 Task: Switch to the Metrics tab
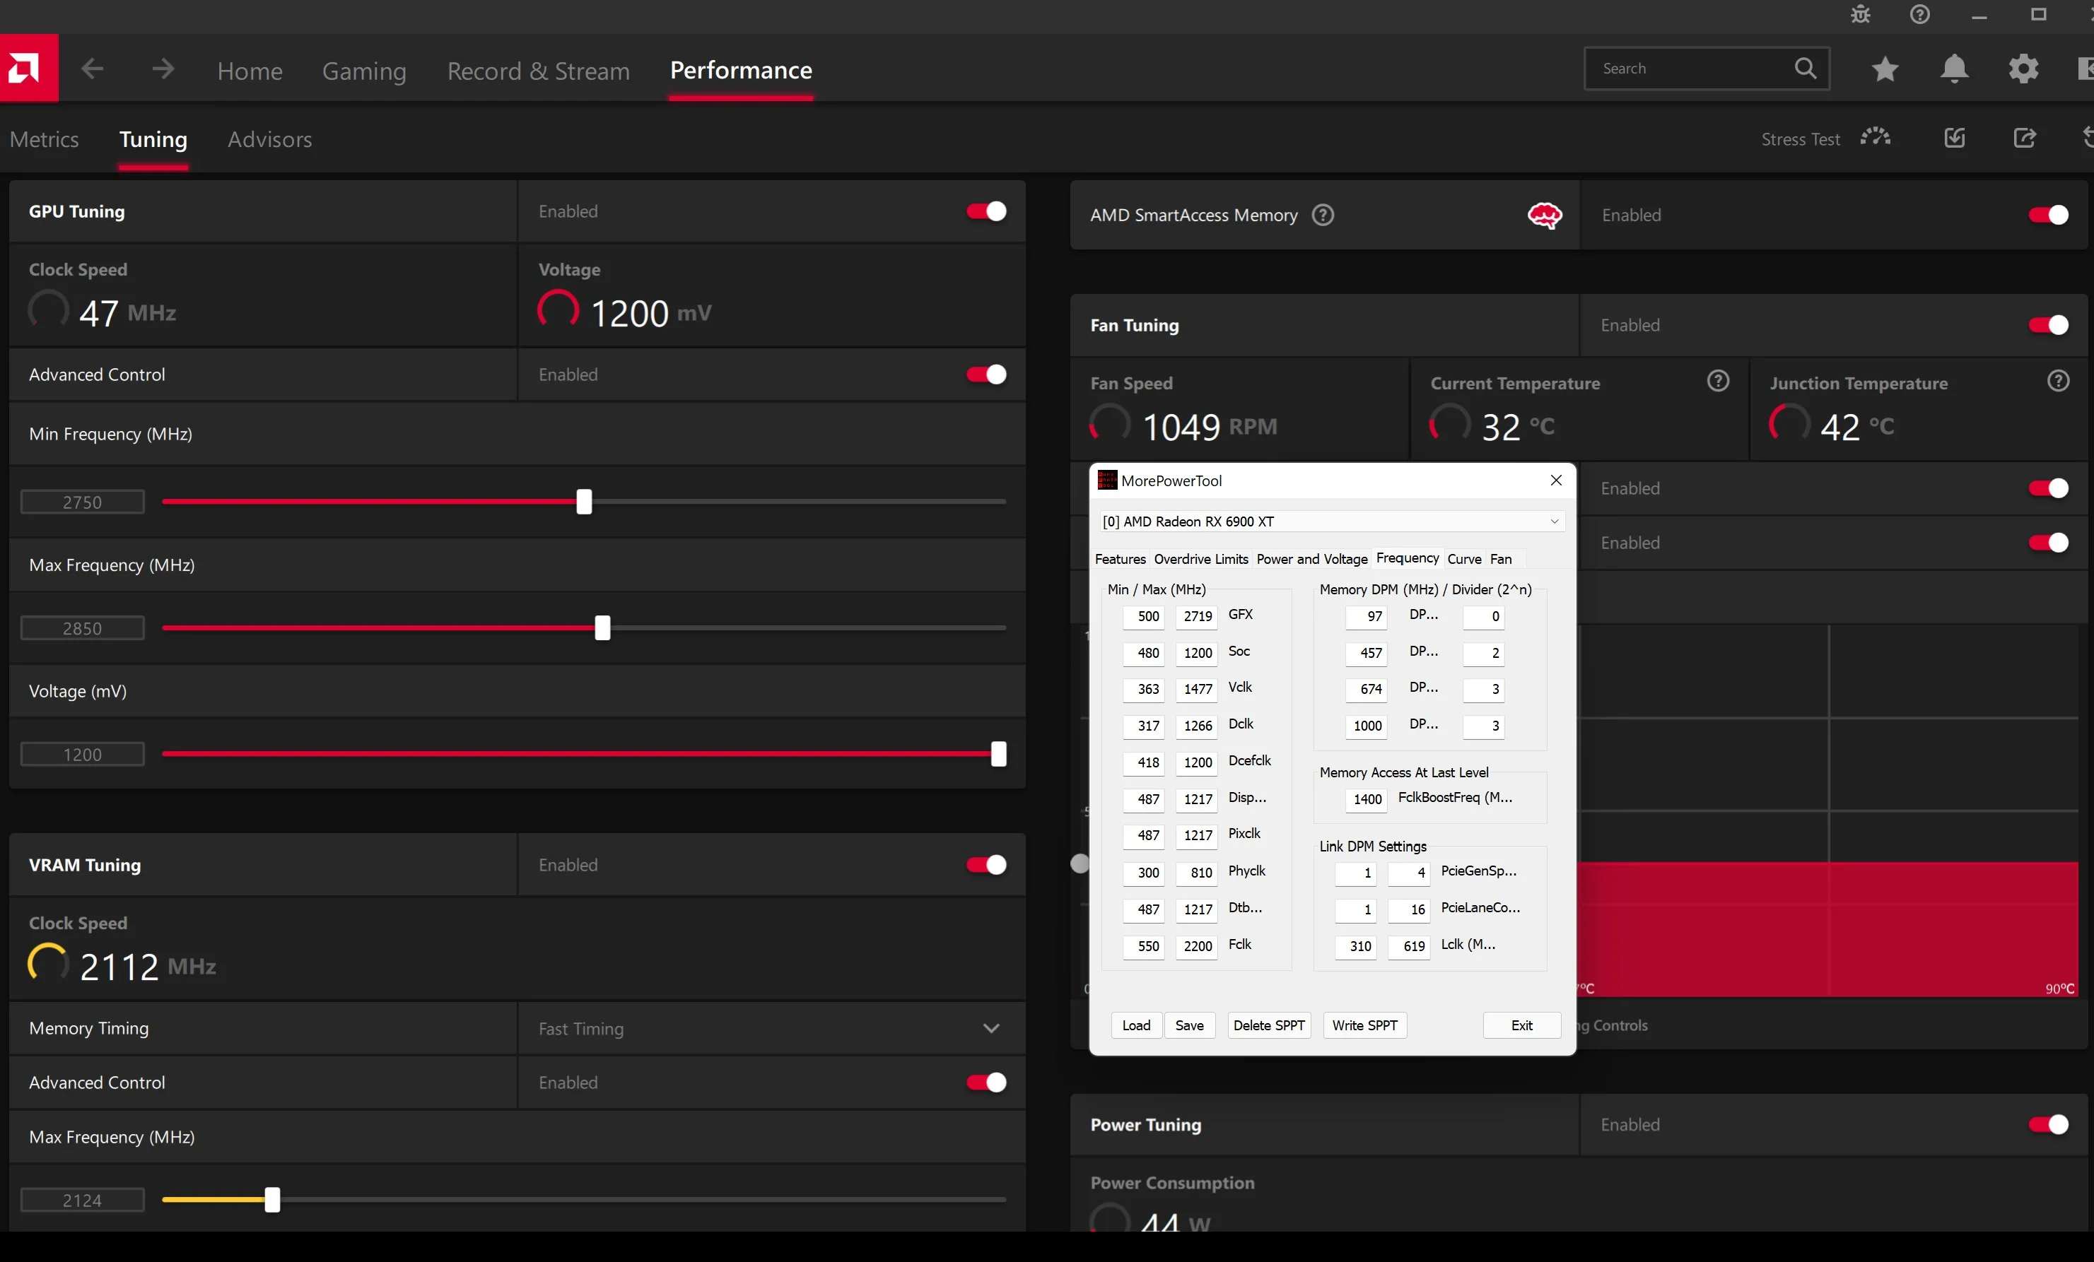point(45,139)
